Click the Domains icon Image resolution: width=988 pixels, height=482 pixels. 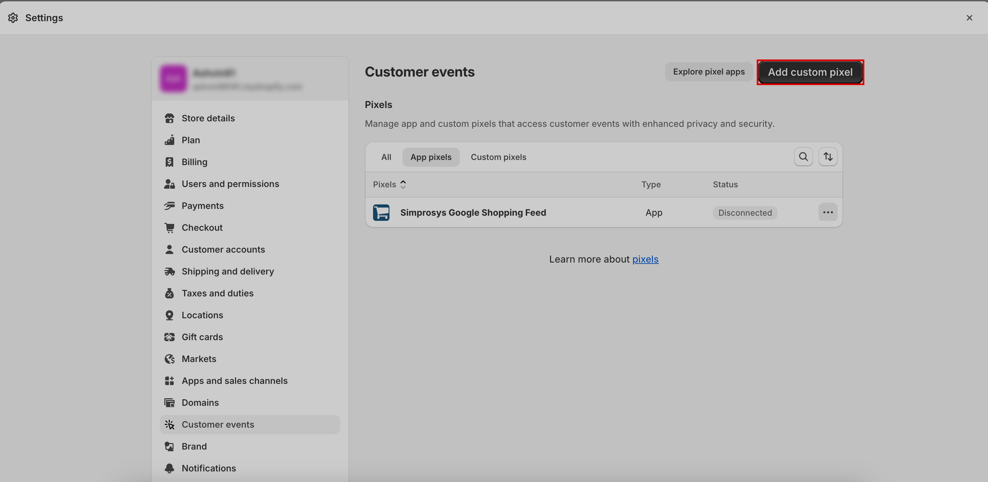point(169,403)
